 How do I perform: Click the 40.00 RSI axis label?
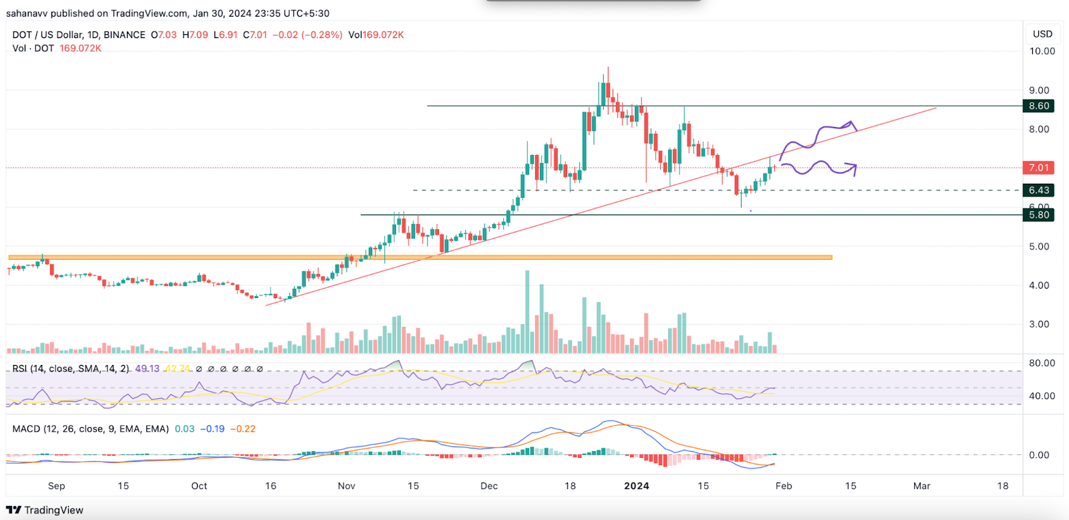pos(1042,396)
